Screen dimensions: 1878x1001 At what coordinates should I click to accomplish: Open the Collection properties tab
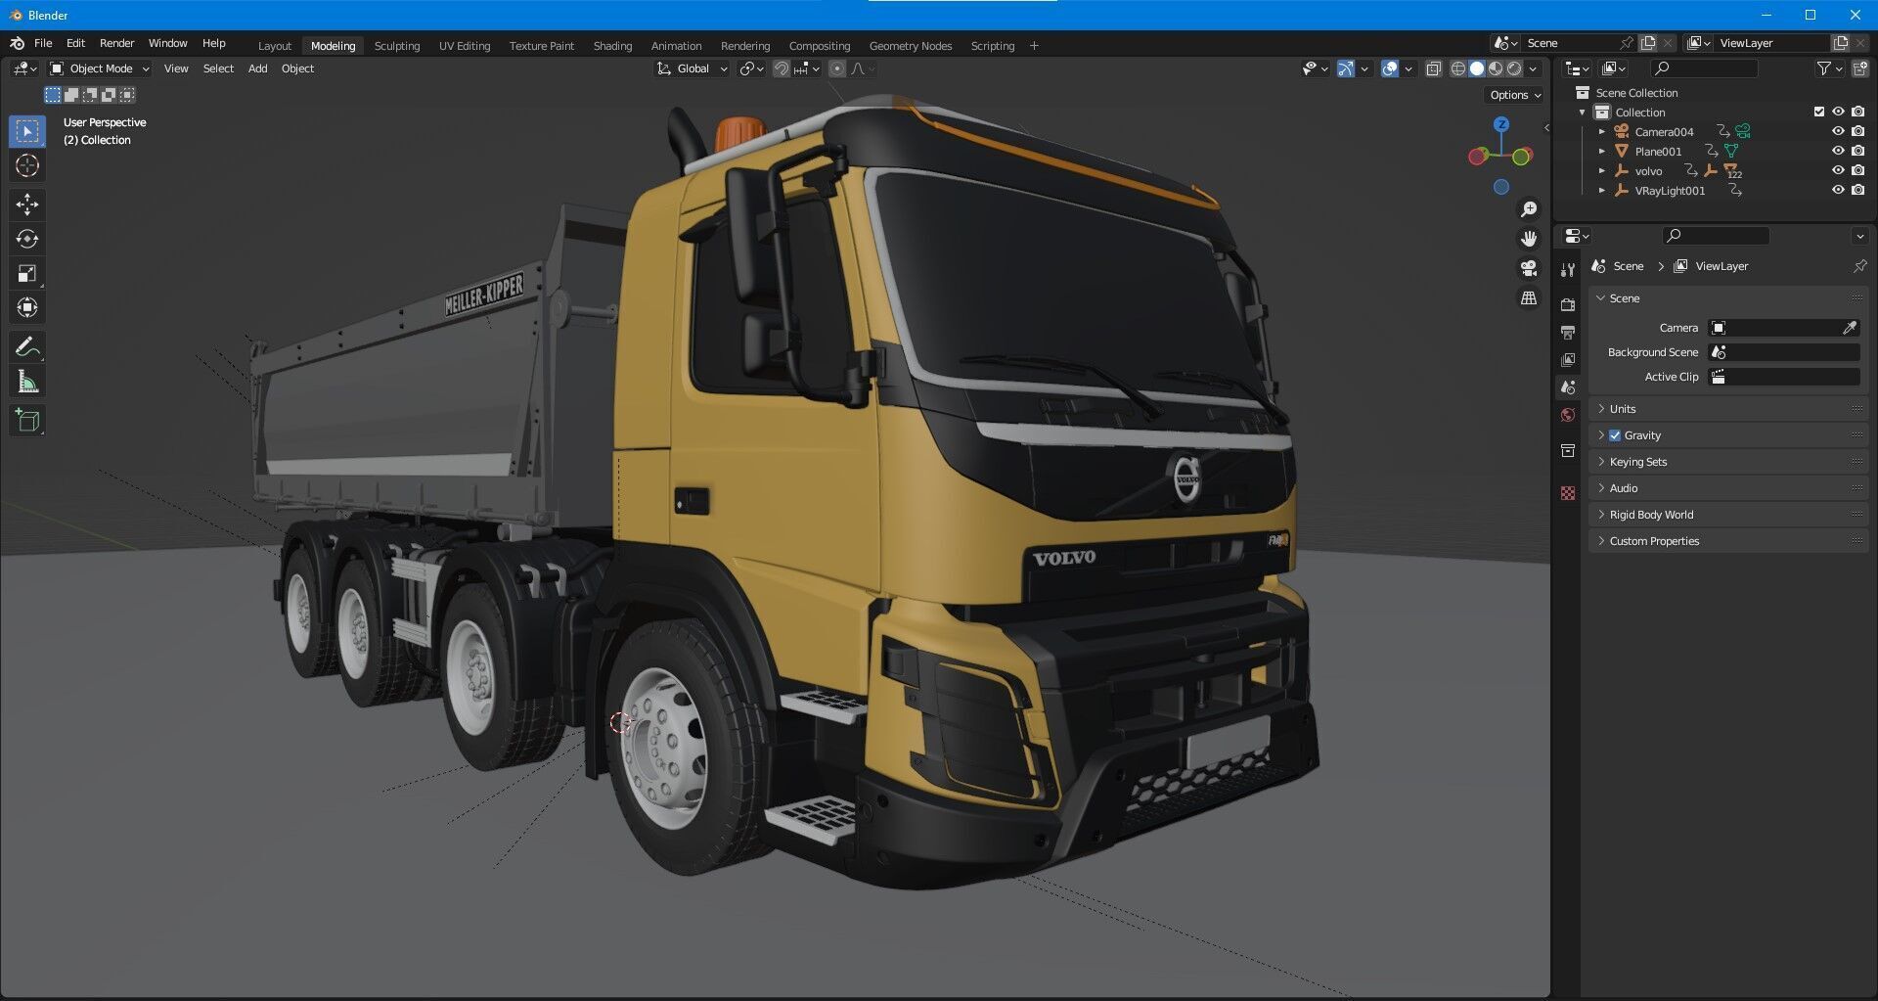1568,450
